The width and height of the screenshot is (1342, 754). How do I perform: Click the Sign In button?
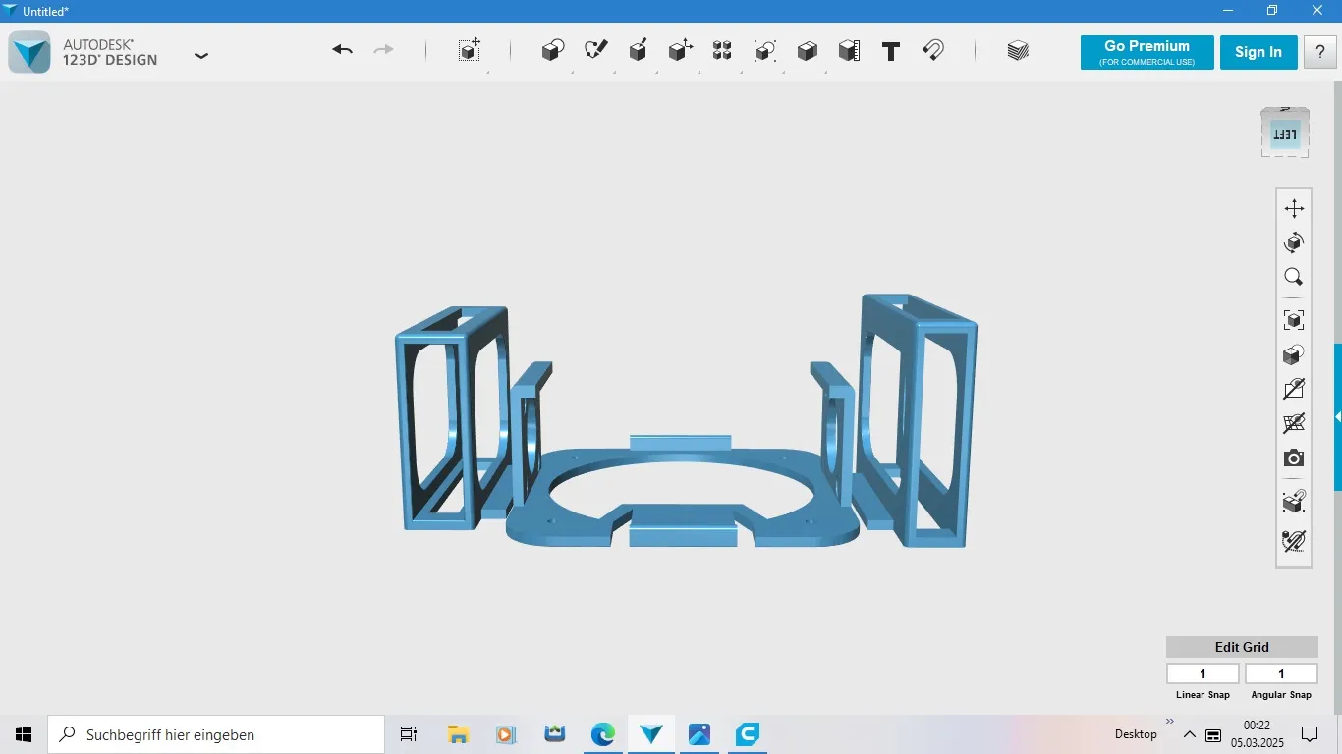1258,52
